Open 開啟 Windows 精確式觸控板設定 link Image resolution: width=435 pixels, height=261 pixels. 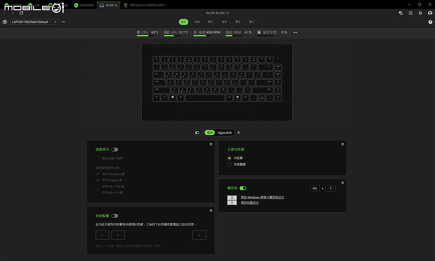tap(262, 197)
